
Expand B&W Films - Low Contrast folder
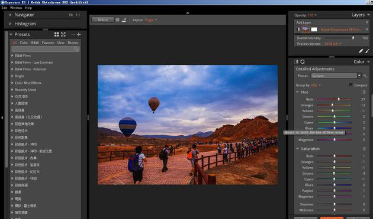12,63
